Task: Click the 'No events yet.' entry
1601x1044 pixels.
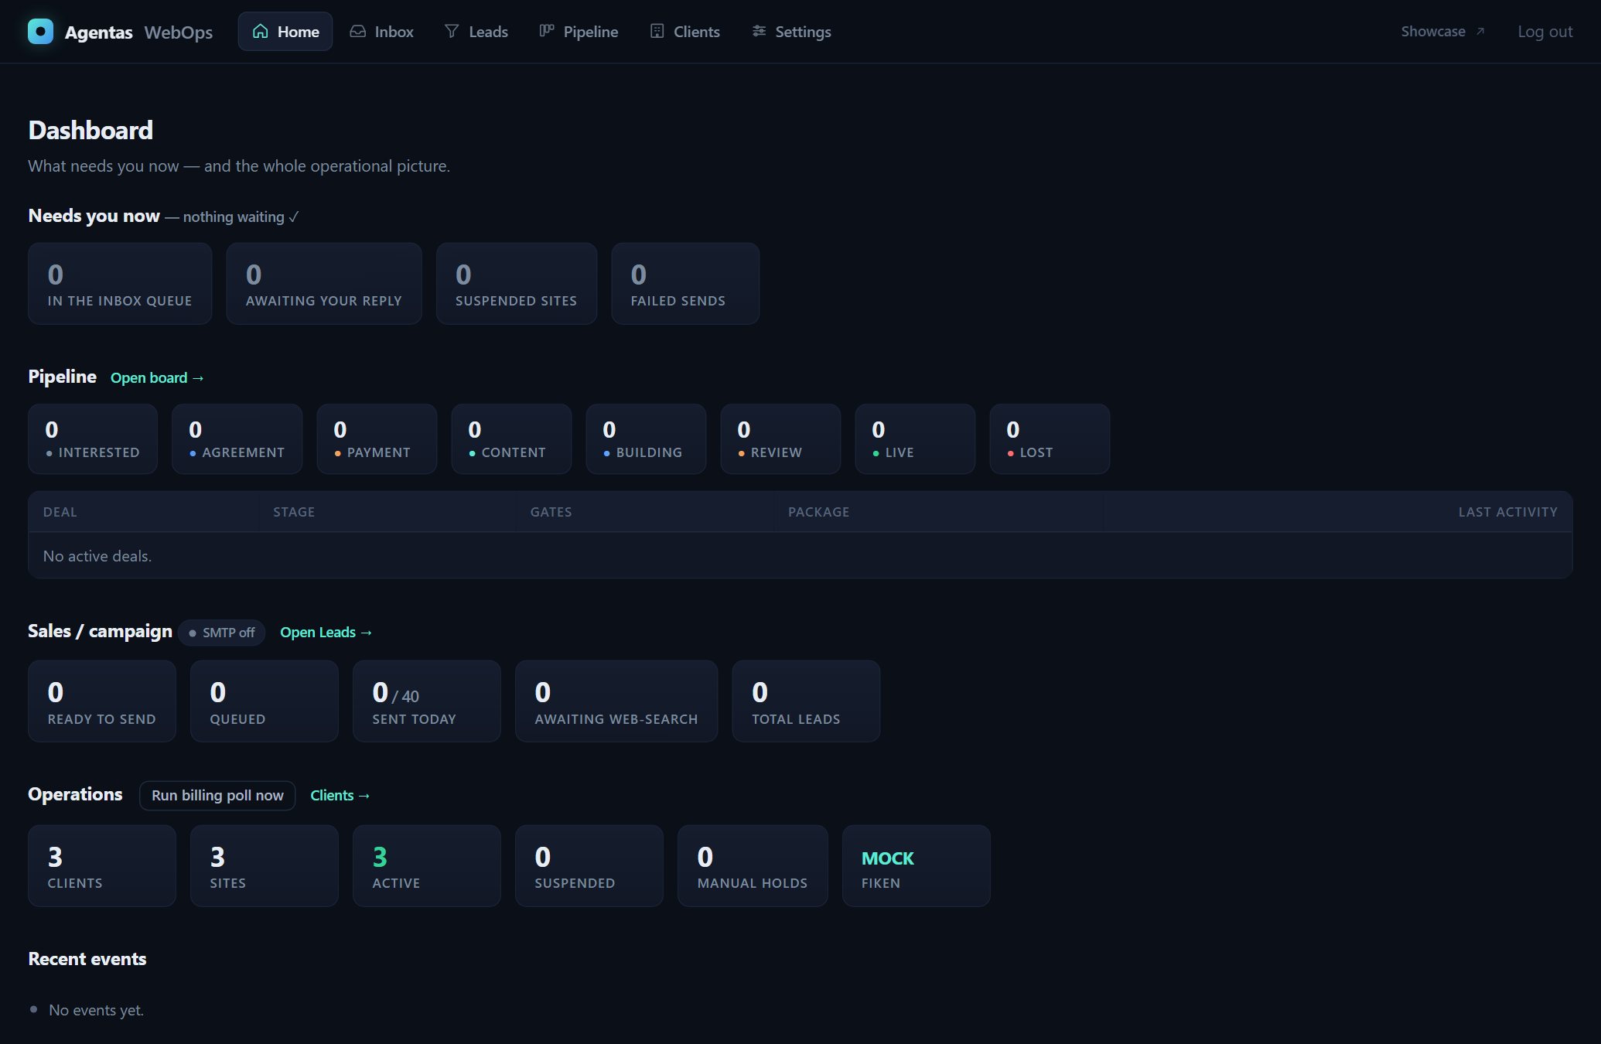Action: (x=96, y=1010)
